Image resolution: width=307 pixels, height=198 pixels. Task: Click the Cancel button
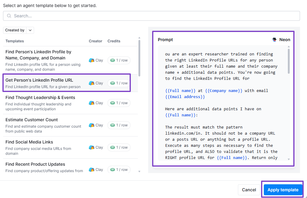click(249, 190)
